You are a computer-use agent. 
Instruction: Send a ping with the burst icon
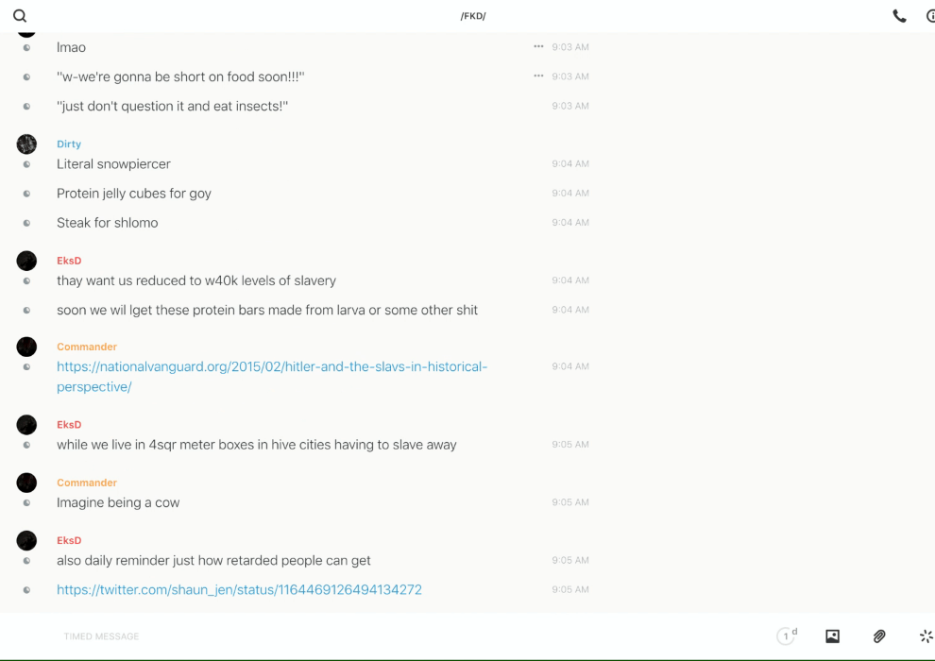click(926, 636)
